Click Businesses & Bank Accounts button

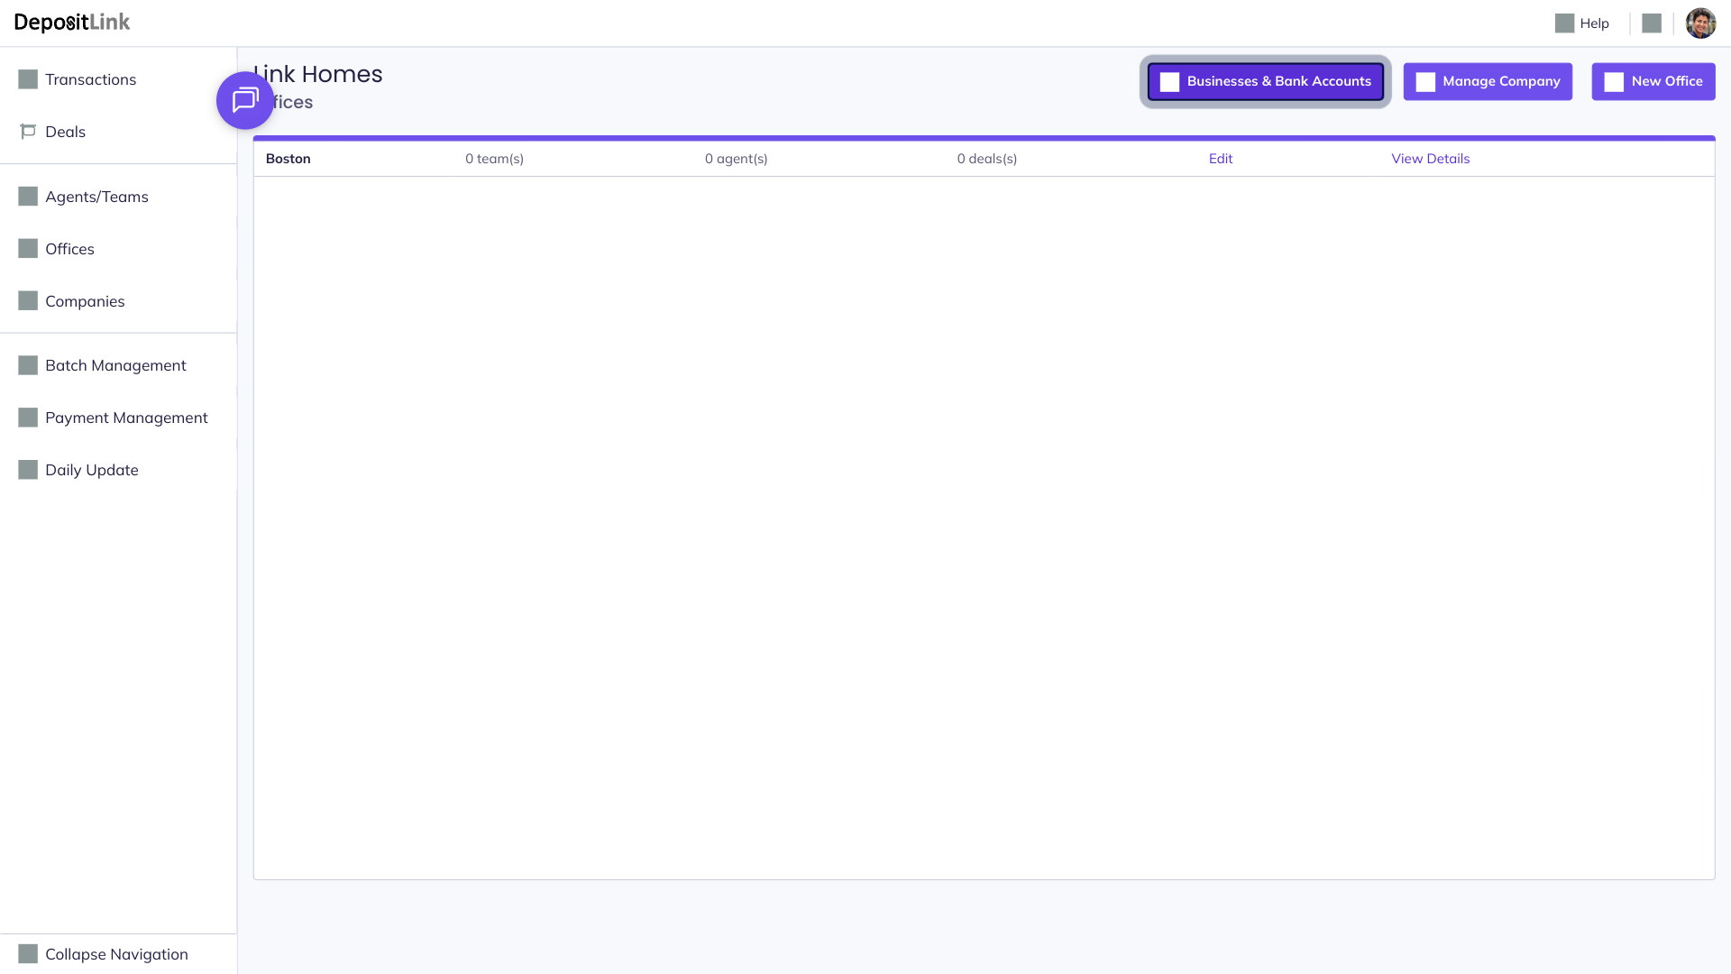1265,81
